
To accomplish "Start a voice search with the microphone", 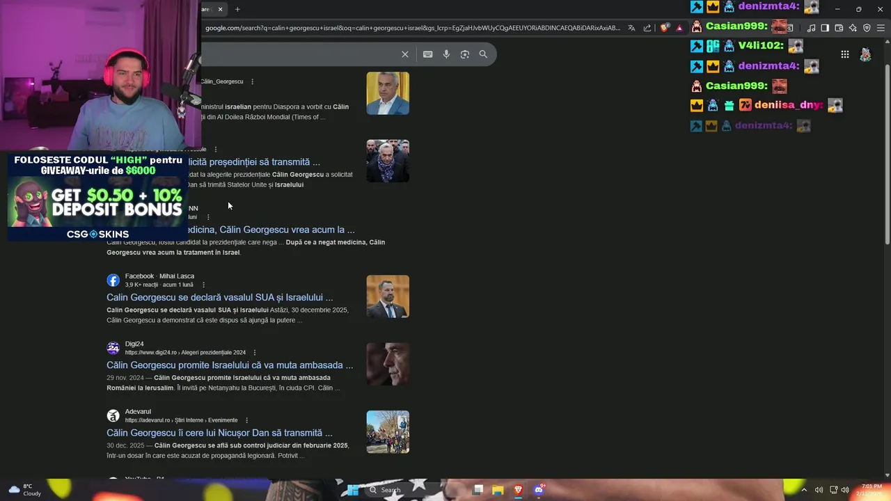I will coord(446,54).
